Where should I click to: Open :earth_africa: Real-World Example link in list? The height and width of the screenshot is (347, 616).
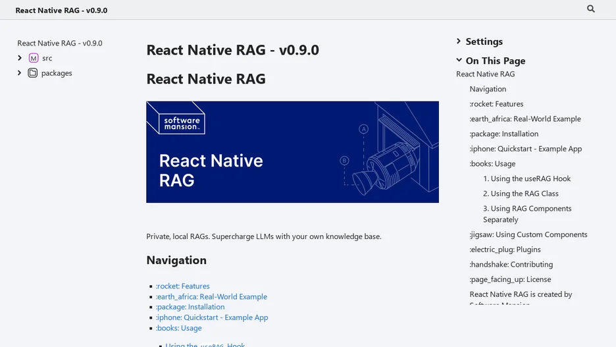coord(211,297)
